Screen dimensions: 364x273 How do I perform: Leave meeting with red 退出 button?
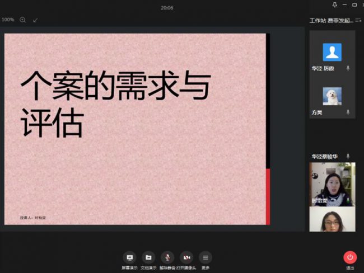click(350, 257)
